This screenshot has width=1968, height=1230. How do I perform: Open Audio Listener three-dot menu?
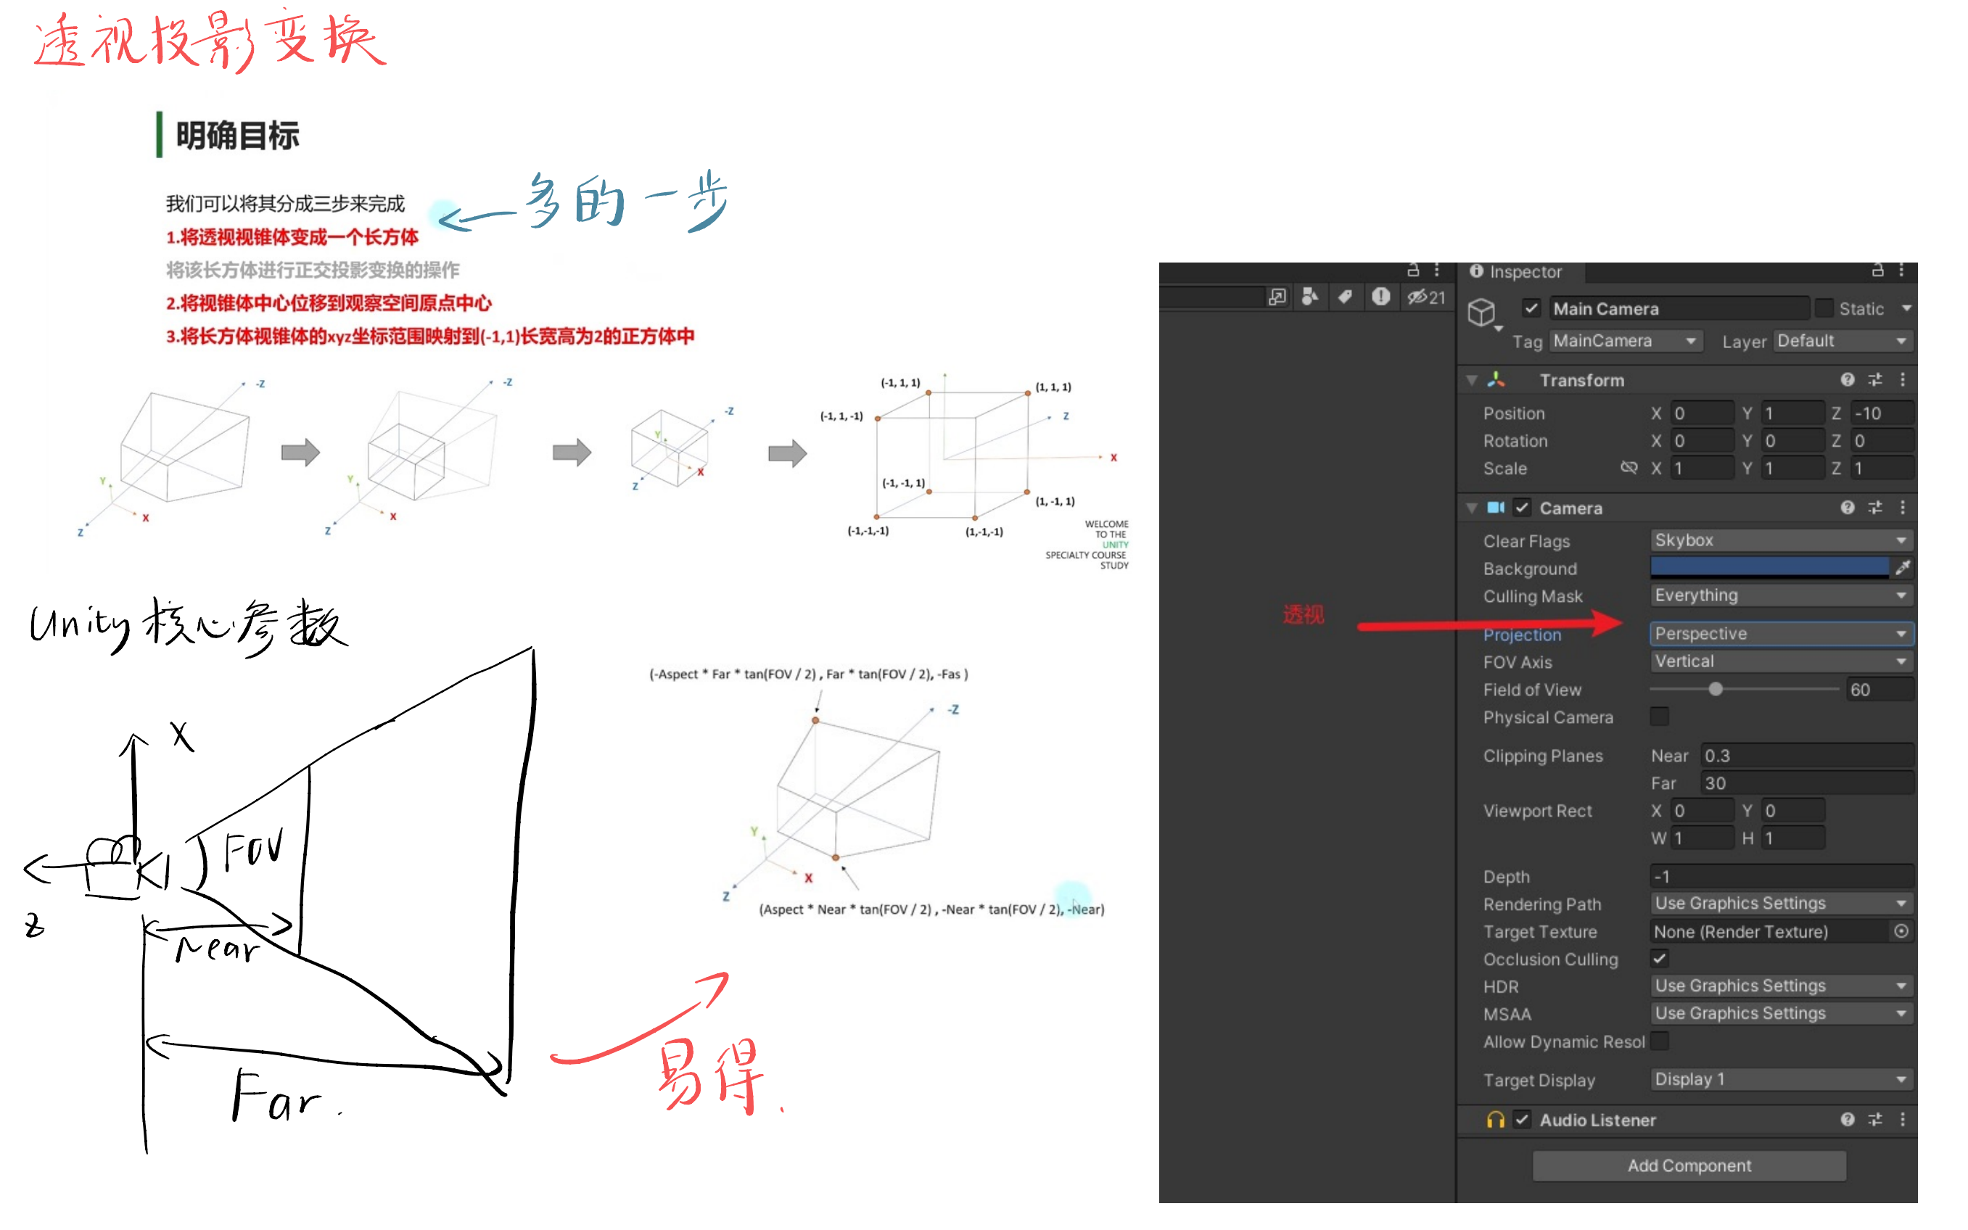tap(1902, 1119)
